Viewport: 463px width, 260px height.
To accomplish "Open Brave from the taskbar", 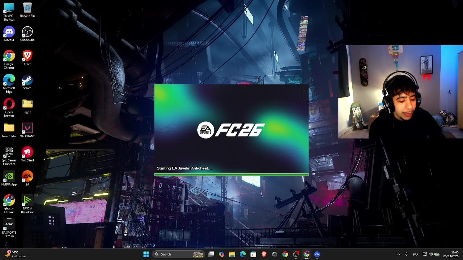I will point(264,254).
